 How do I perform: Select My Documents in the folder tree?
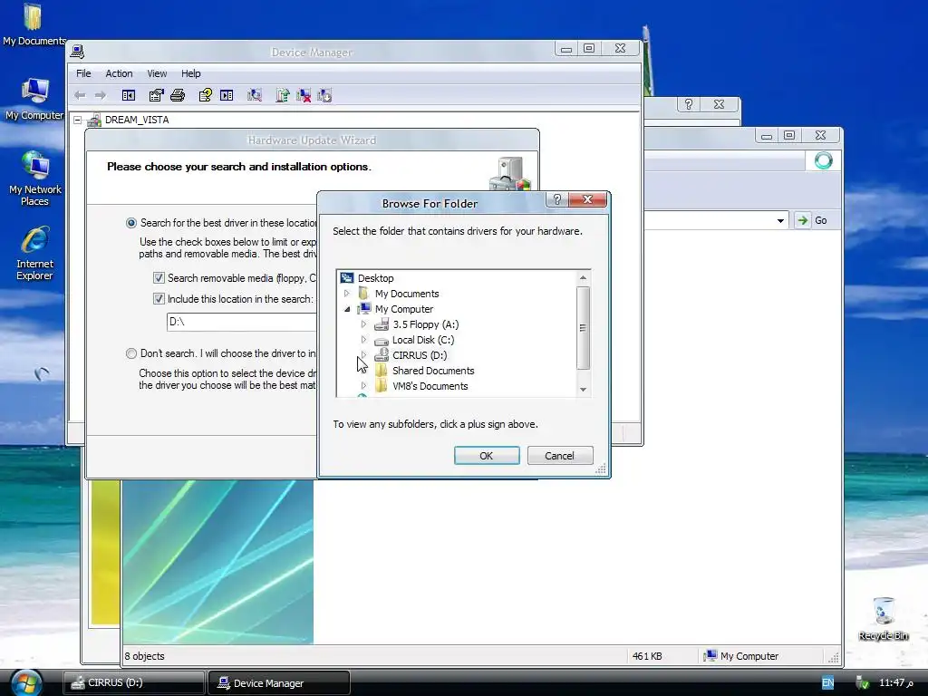407,294
